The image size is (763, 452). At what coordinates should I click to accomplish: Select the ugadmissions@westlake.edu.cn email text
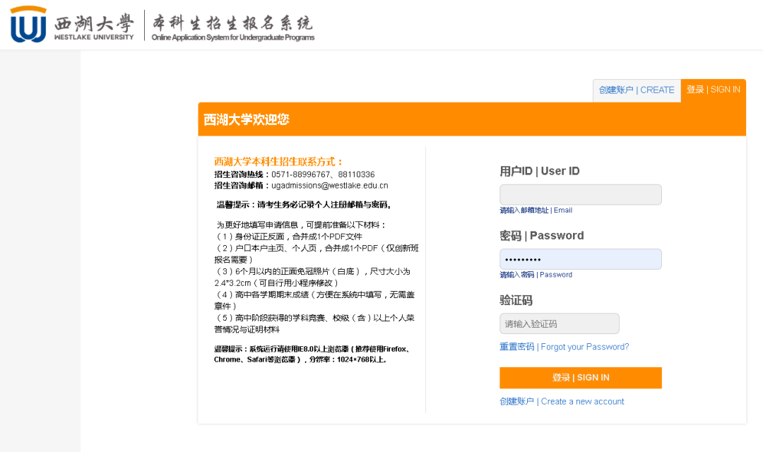(330, 185)
